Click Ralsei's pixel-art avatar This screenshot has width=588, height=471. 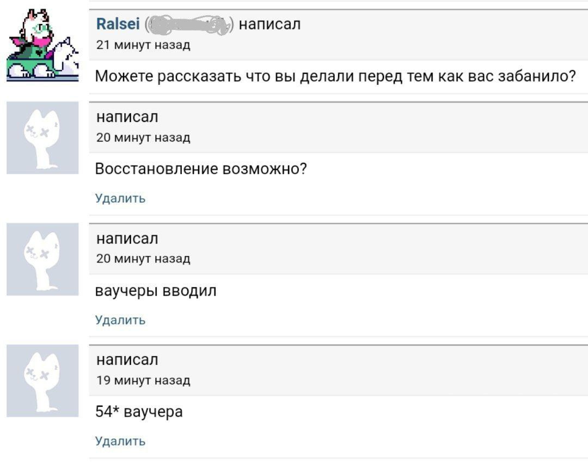[42, 46]
